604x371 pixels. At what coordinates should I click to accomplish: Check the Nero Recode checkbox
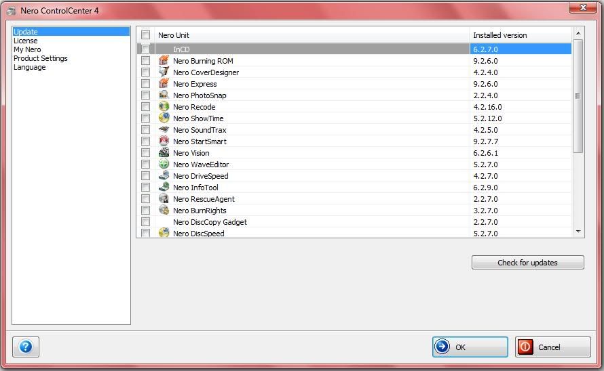[x=145, y=107]
